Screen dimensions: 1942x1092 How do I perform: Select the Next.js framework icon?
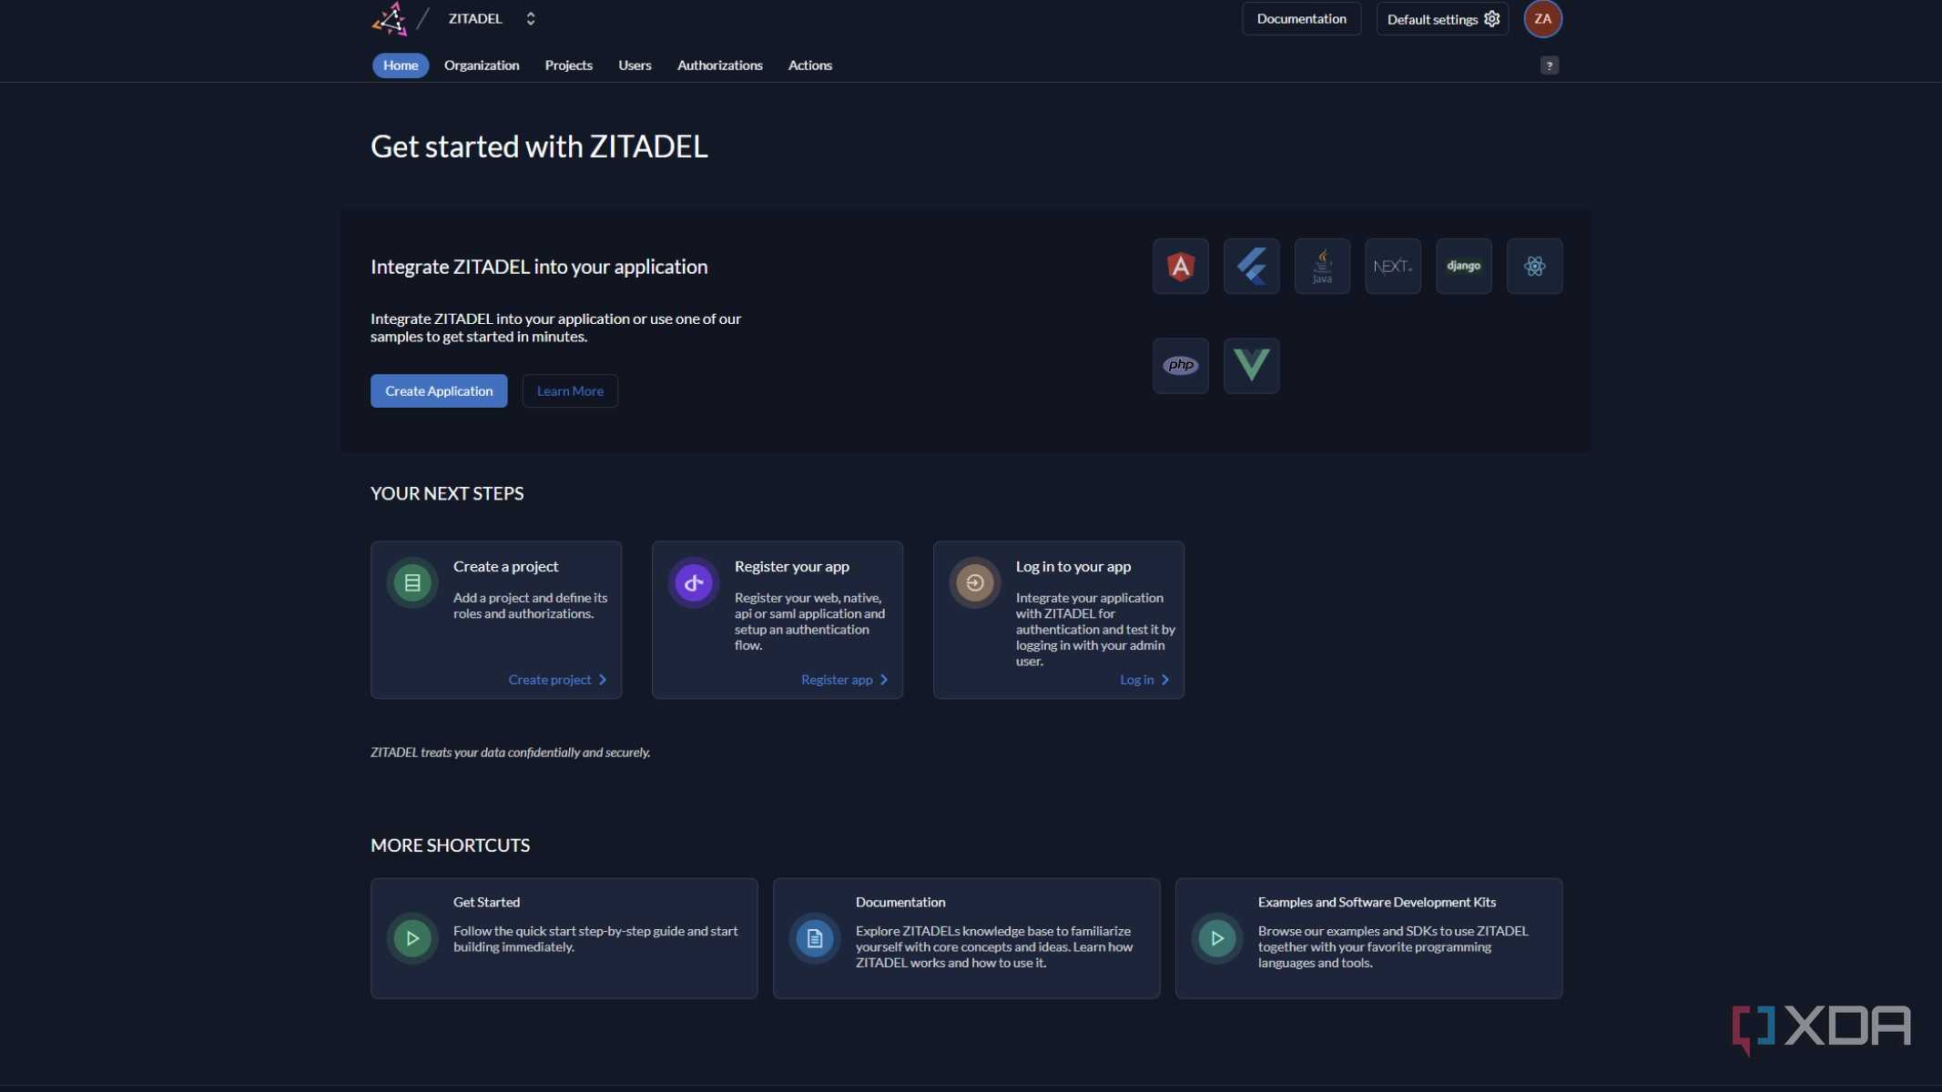[x=1392, y=266]
